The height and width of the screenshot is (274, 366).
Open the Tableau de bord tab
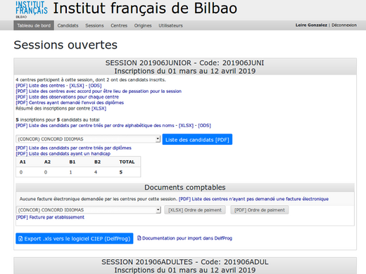[34, 25]
